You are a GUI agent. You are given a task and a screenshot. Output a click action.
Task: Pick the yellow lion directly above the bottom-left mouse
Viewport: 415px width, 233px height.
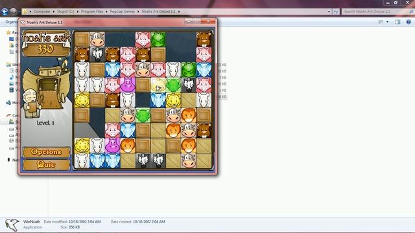[82, 146]
